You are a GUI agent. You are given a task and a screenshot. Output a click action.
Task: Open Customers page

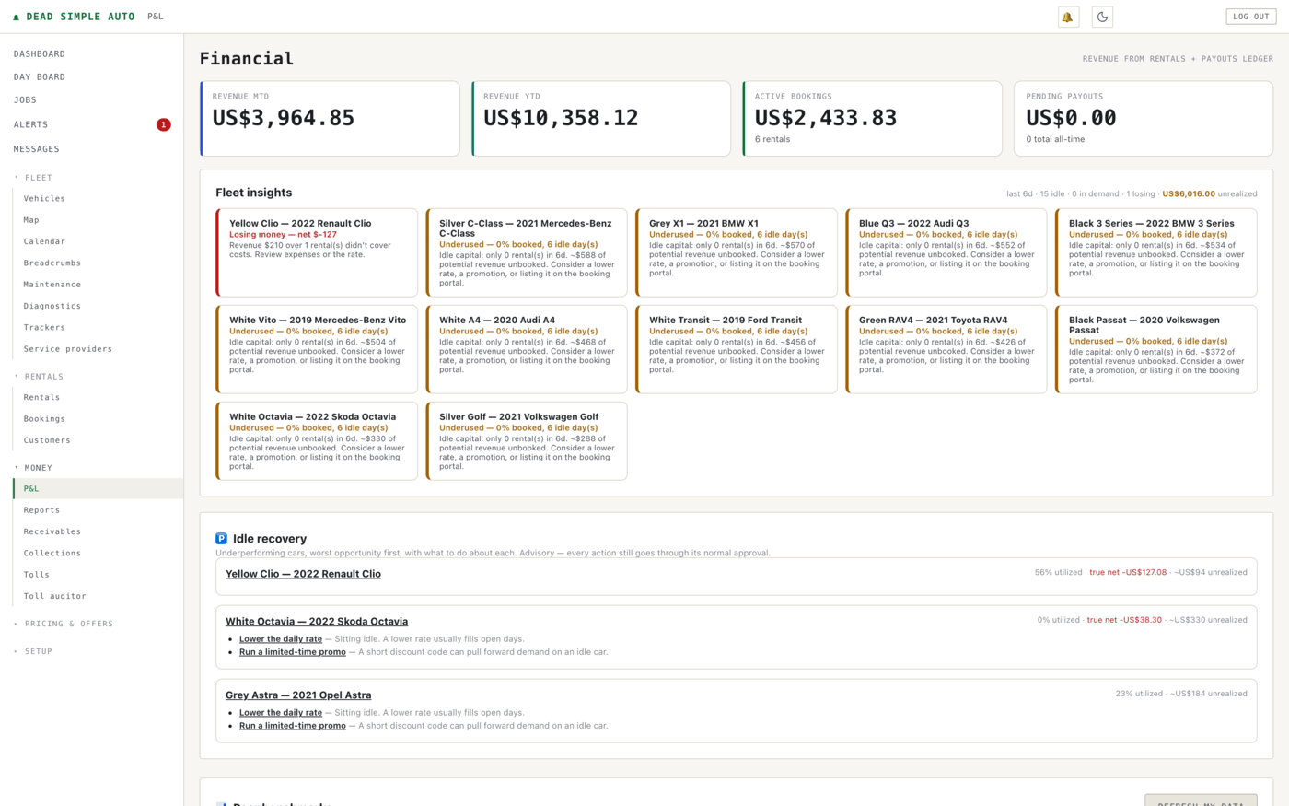tap(98, 440)
